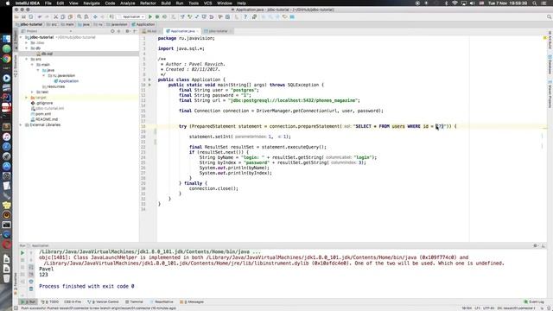Run Application with the green play icon
Viewport: 553px width, 311px height.
click(x=150, y=17)
